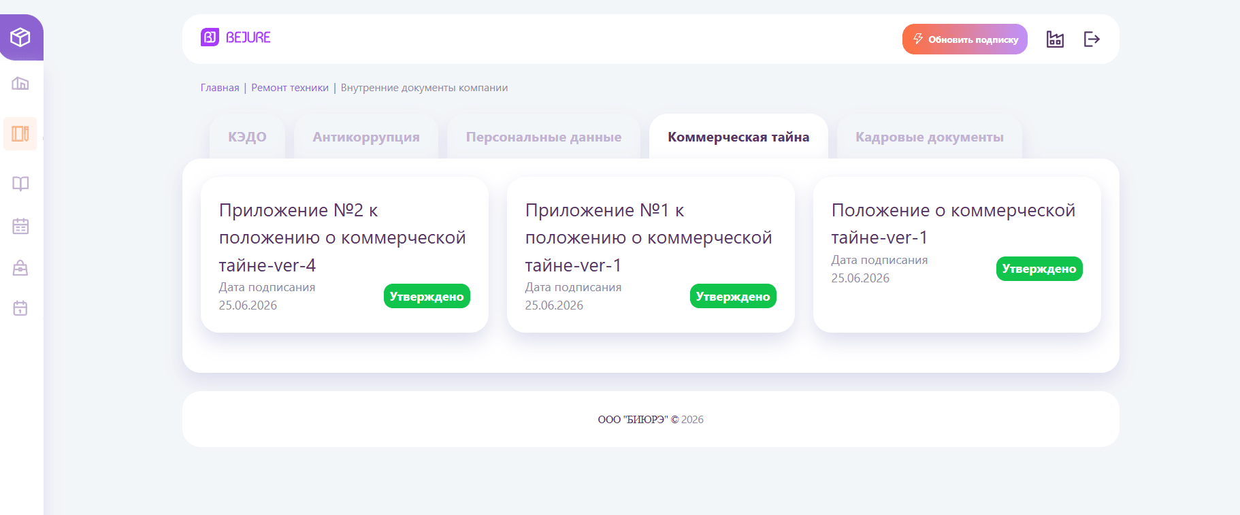The image size is (1240, 515).
Task: Open the Кадровые документы tab
Action: [930, 137]
